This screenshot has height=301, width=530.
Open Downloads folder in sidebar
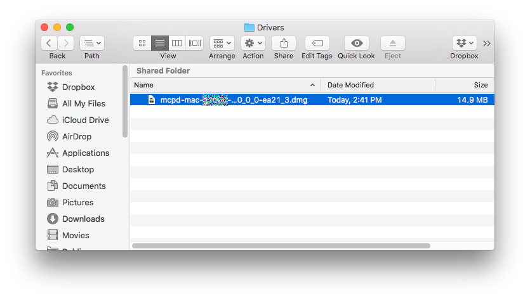click(83, 219)
